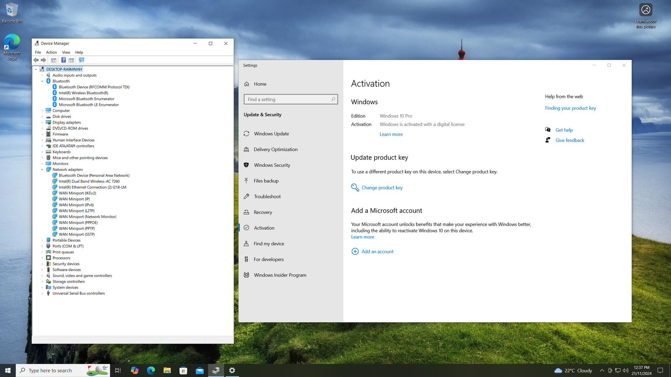Click the 'Learn about this picture' desktop icon

coord(646,16)
